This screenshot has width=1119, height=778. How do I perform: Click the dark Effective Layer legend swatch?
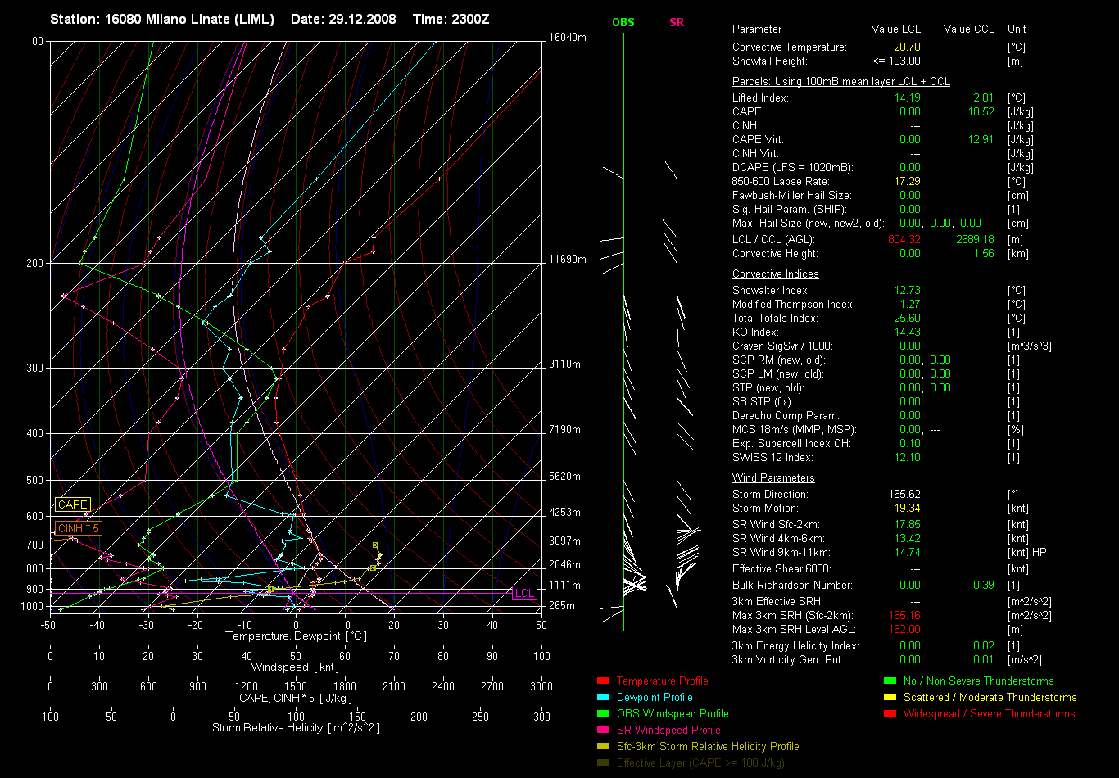click(603, 763)
